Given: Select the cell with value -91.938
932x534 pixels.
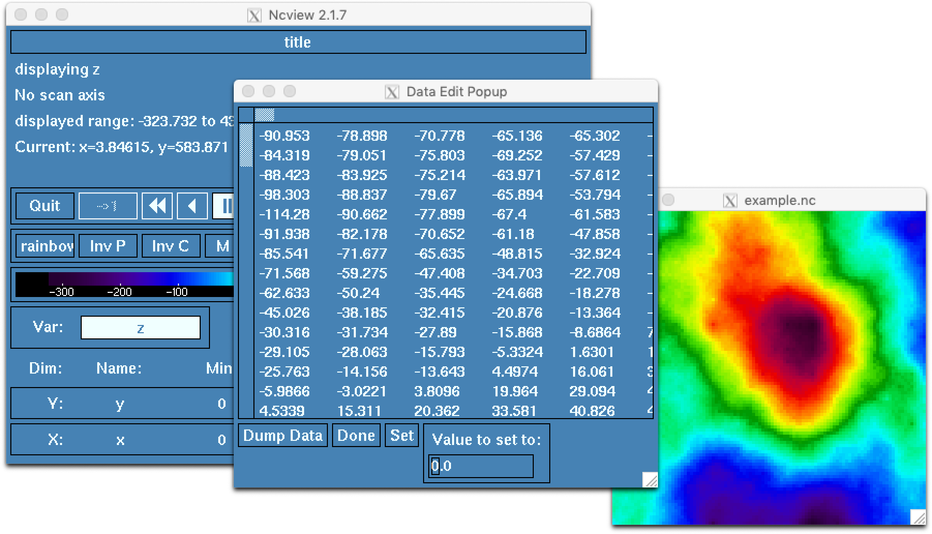Looking at the screenshot, I should tap(284, 234).
